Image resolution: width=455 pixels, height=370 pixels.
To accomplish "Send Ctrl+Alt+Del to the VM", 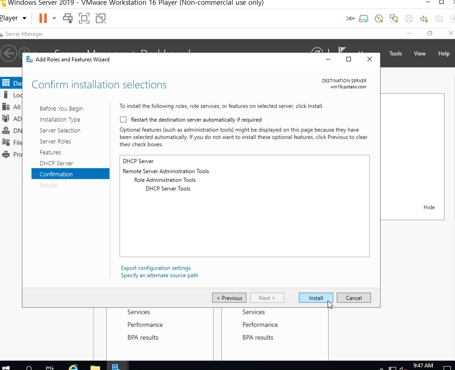I will (68, 18).
